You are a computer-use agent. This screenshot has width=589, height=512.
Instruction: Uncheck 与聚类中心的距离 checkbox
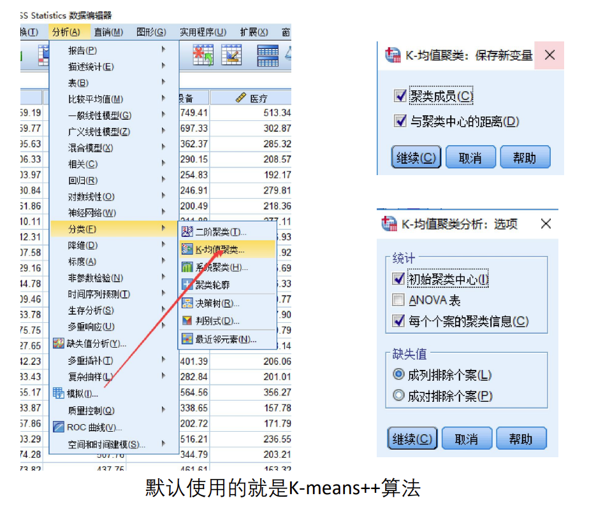(400, 121)
